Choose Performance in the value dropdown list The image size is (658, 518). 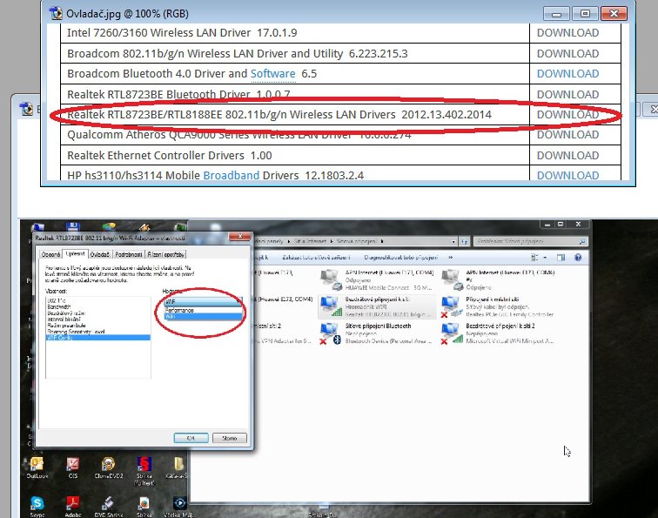(203, 310)
